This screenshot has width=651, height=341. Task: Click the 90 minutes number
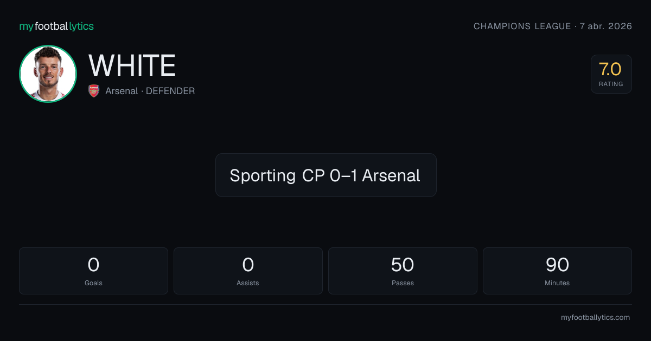click(x=557, y=265)
